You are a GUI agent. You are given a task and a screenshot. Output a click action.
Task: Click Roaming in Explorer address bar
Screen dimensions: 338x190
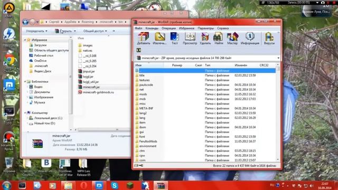(x=88, y=22)
